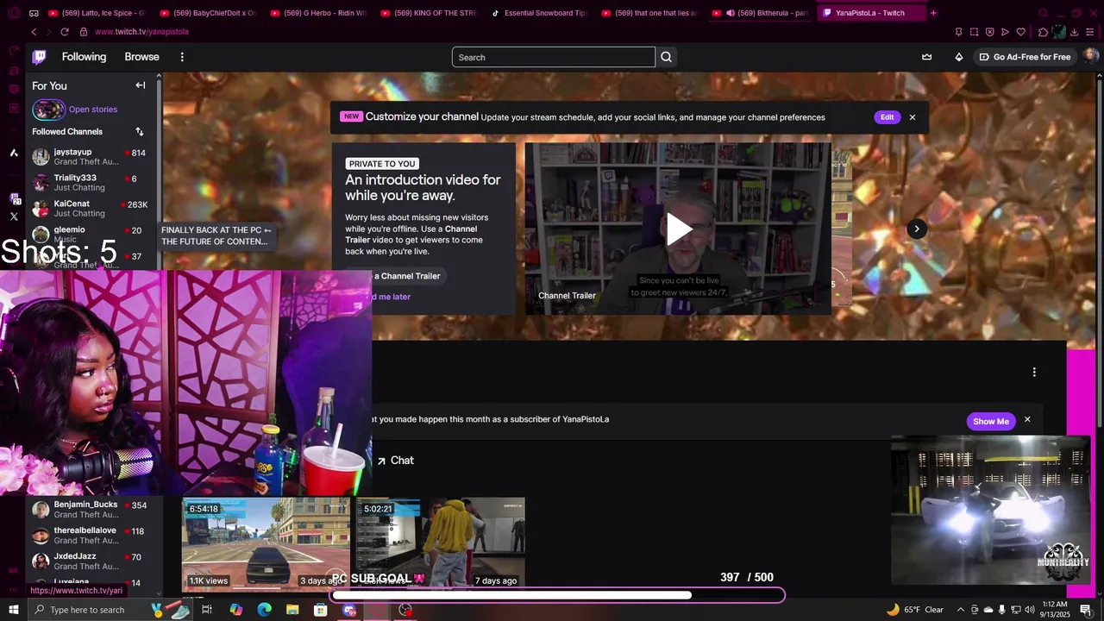1104x621 pixels.
Task: Open stories link
Action: pos(93,110)
